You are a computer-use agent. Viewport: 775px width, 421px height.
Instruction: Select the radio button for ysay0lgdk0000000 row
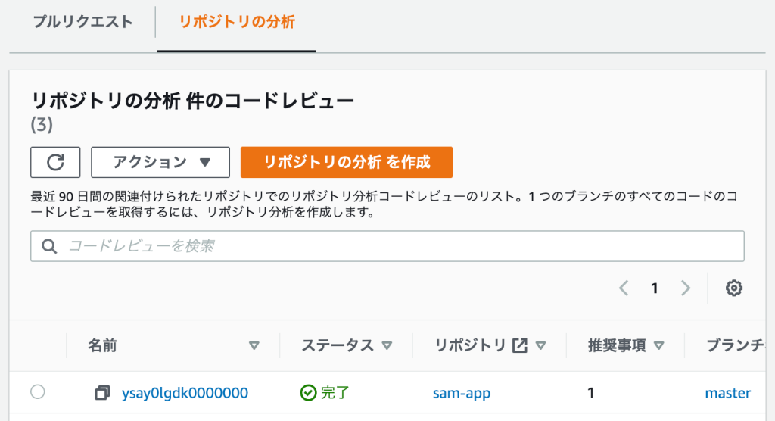pyautogui.click(x=38, y=392)
